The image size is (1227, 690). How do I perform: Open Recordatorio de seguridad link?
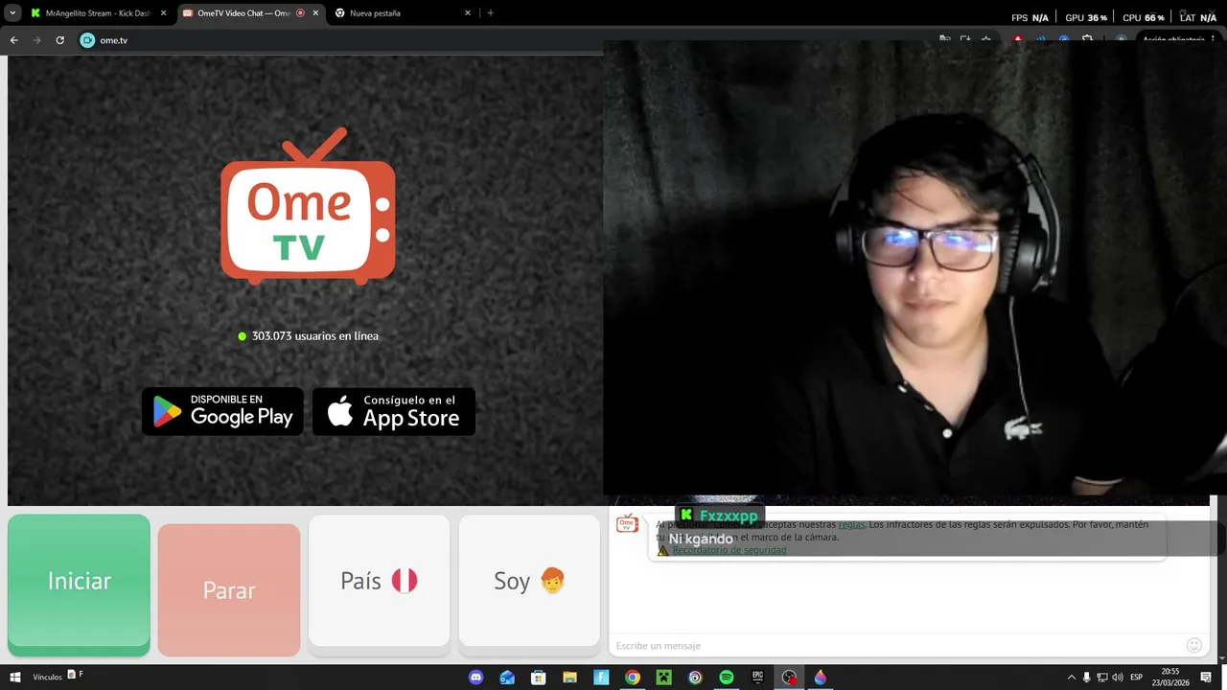pyautogui.click(x=729, y=550)
